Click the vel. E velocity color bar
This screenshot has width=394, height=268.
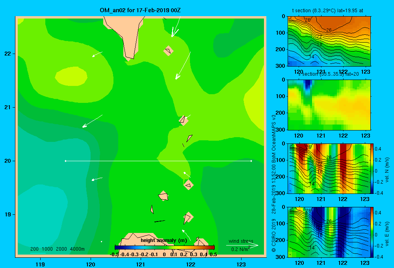click(372, 232)
